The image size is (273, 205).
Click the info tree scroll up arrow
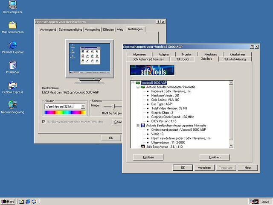[x=231, y=83]
